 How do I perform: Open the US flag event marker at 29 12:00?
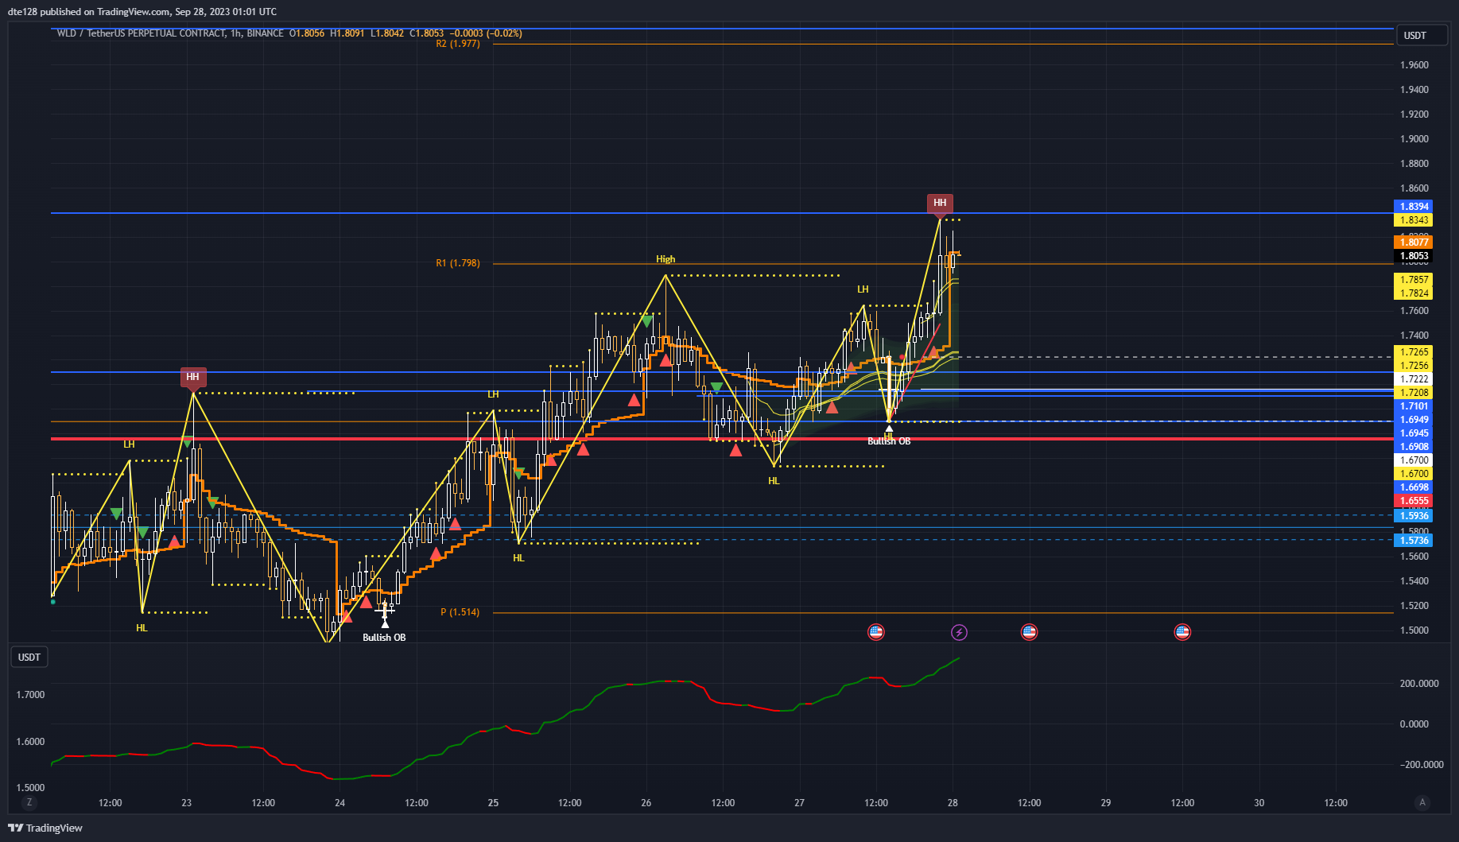tap(1182, 632)
